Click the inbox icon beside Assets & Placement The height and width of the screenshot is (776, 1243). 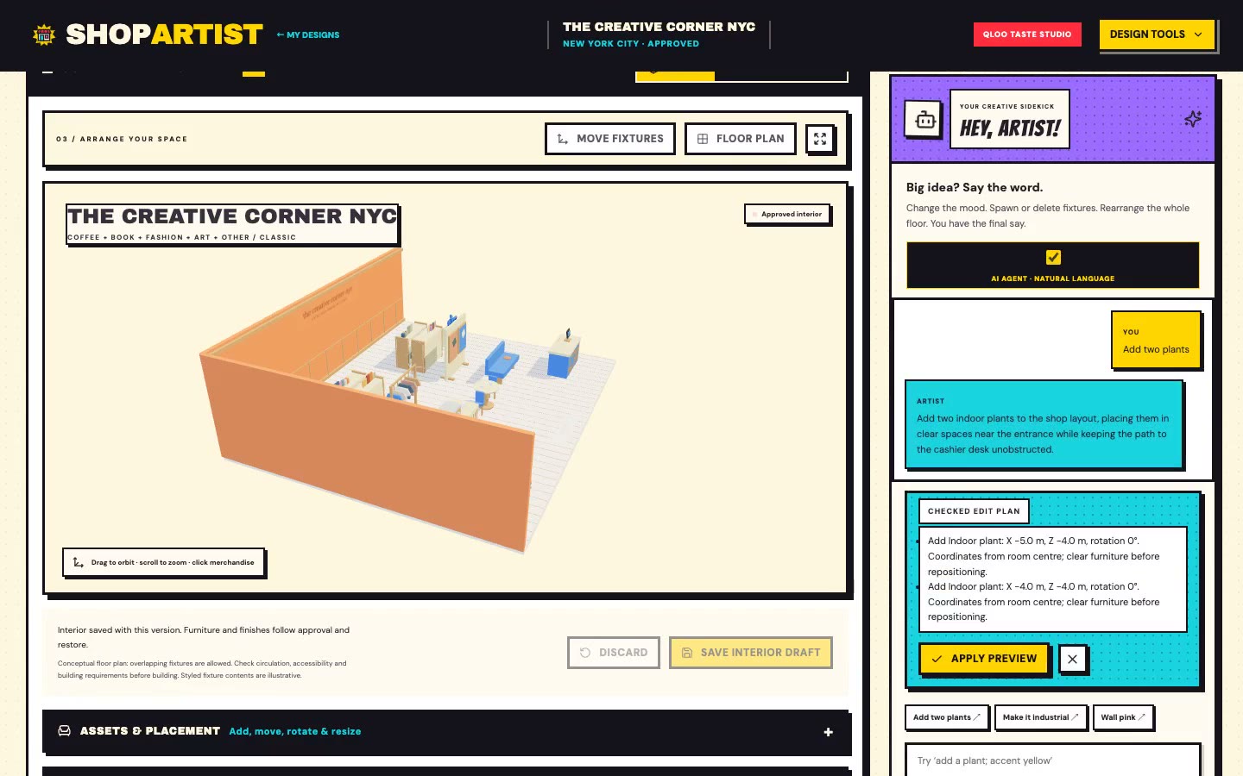64,731
